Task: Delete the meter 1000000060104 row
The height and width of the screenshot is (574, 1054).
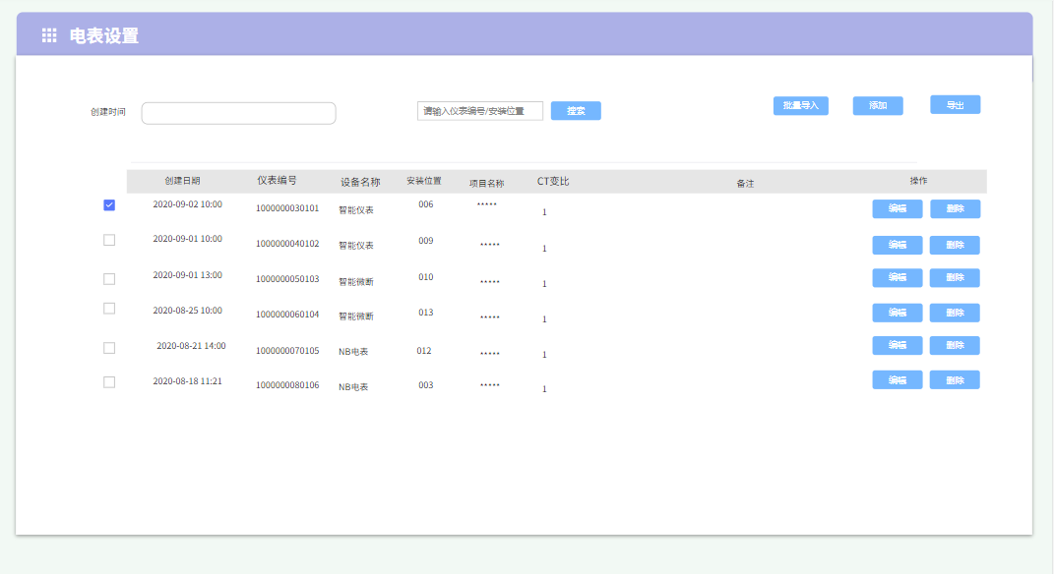Action: [955, 313]
